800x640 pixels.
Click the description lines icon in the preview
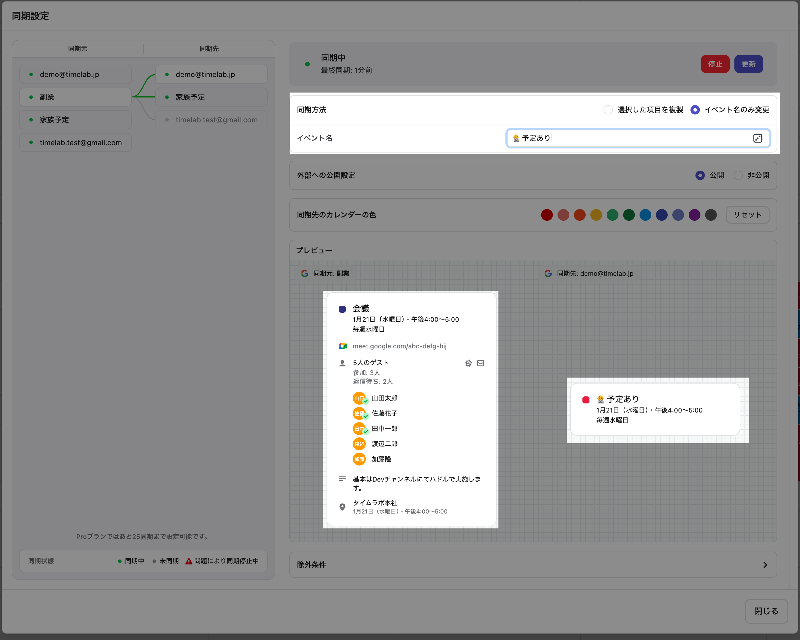click(343, 479)
